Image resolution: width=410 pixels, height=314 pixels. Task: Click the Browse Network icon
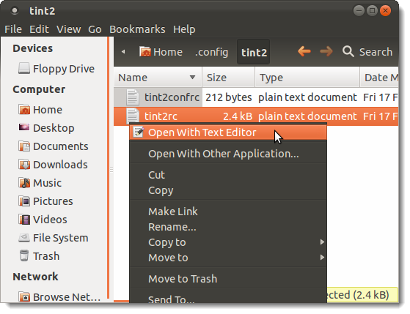coord(24,297)
